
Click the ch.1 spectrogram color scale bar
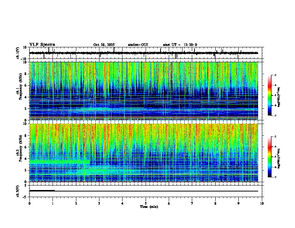tap(269, 95)
